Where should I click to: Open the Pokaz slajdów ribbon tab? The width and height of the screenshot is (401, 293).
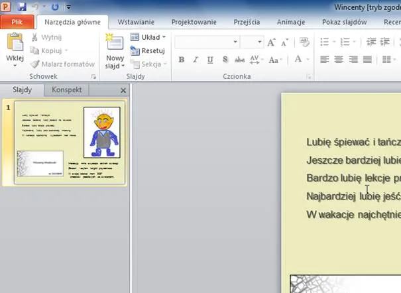[x=344, y=22]
